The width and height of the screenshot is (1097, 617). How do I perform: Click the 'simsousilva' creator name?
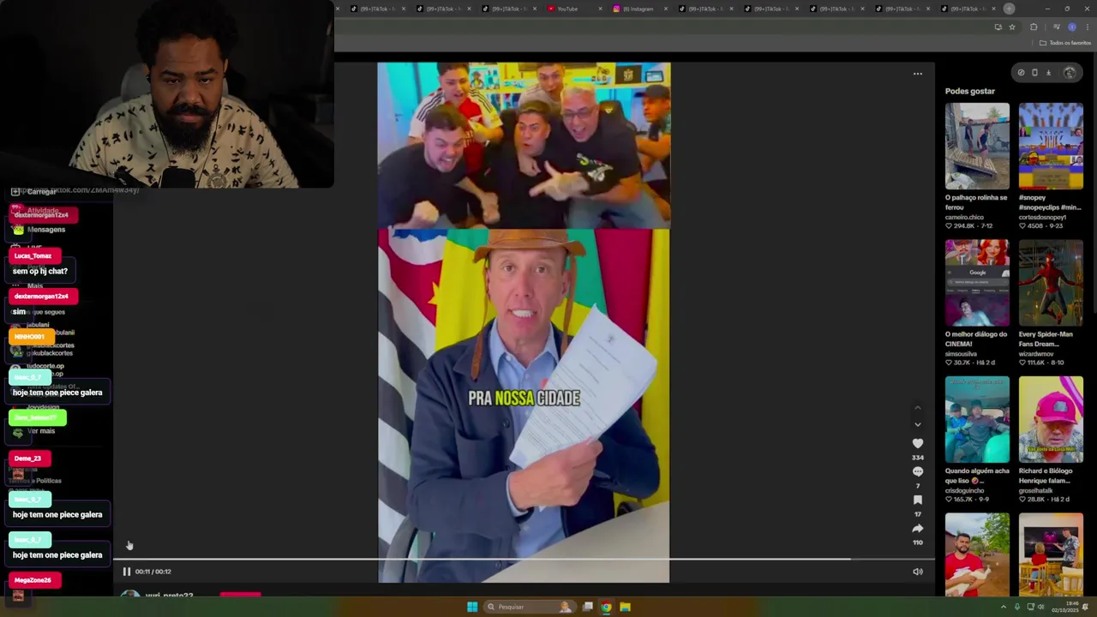point(962,353)
